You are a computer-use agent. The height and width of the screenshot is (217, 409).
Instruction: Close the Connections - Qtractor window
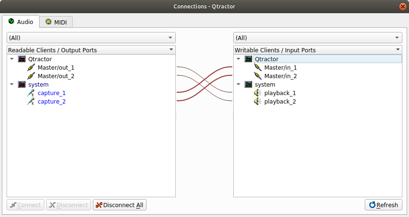tap(403, 6)
